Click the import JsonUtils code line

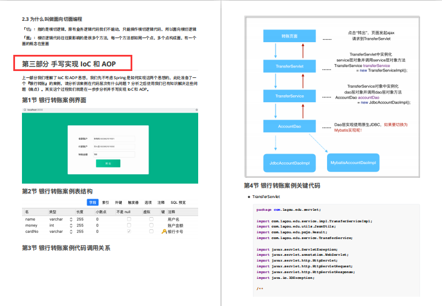click(296, 226)
